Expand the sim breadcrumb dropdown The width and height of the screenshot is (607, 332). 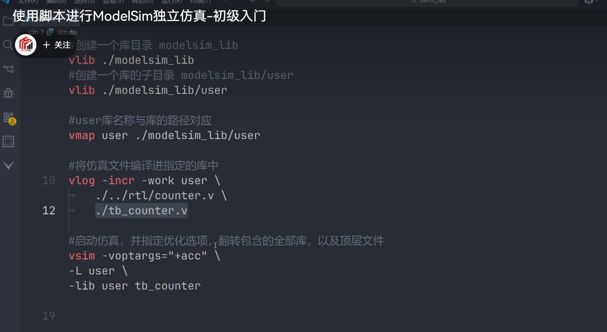[33, 32]
